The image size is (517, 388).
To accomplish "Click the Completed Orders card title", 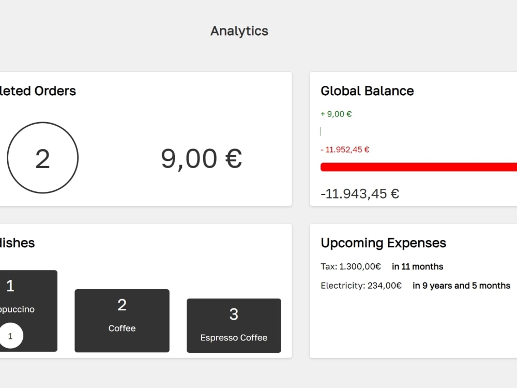I will pyautogui.click(x=38, y=91).
